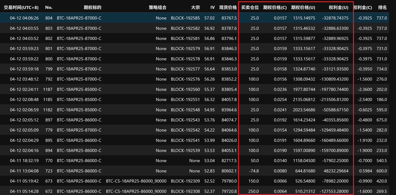
Task: Select premium value -32889.96925
Action: 335,38
